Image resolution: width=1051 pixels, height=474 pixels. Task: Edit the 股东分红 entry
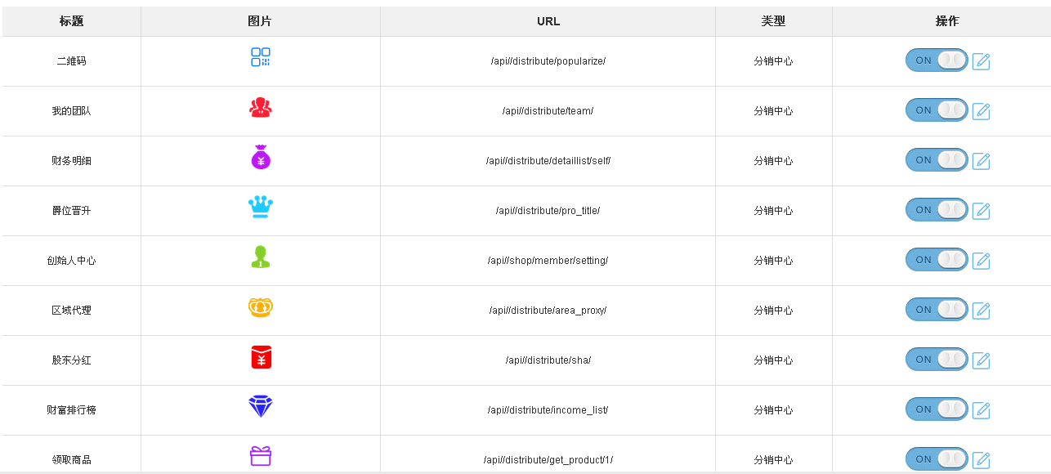(x=982, y=360)
